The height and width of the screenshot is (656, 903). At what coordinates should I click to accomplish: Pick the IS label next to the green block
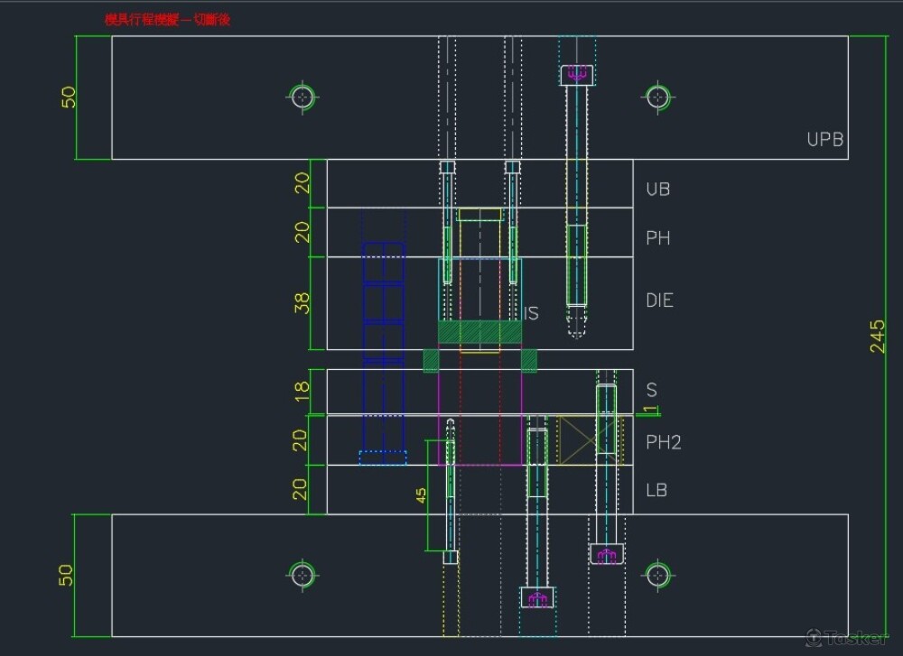(532, 314)
